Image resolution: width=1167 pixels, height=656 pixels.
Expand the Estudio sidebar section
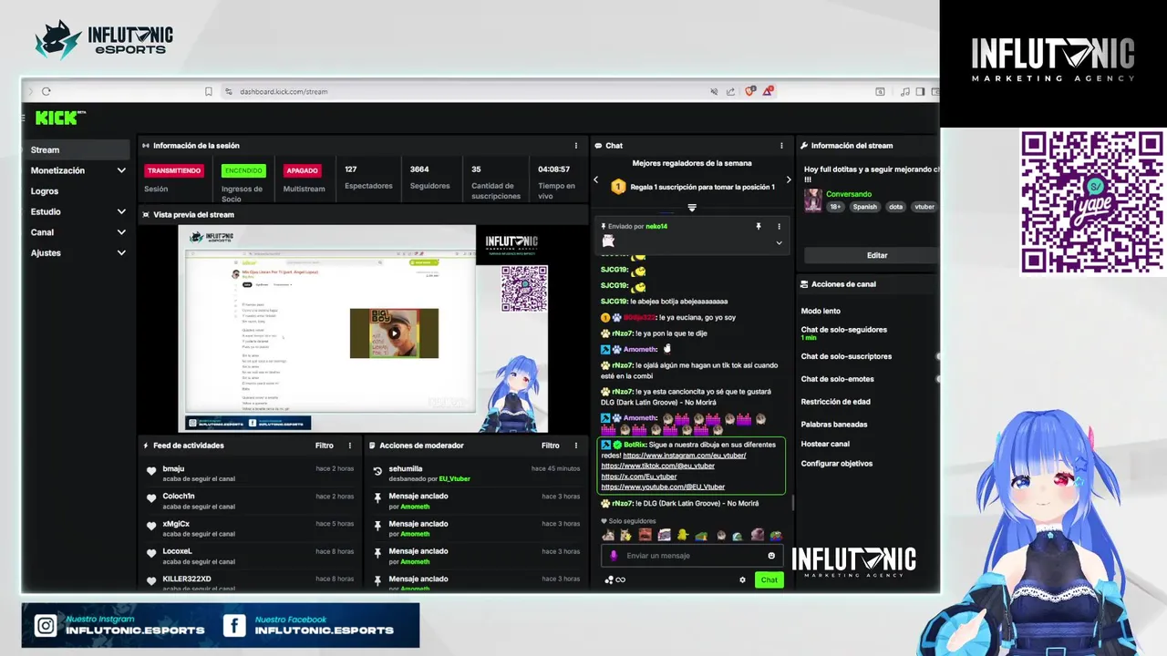tap(121, 211)
